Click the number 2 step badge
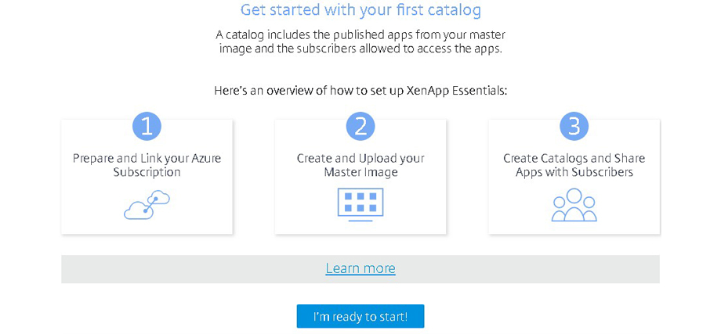The height and width of the screenshot is (334, 721). pyautogui.click(x=360, y=126)
